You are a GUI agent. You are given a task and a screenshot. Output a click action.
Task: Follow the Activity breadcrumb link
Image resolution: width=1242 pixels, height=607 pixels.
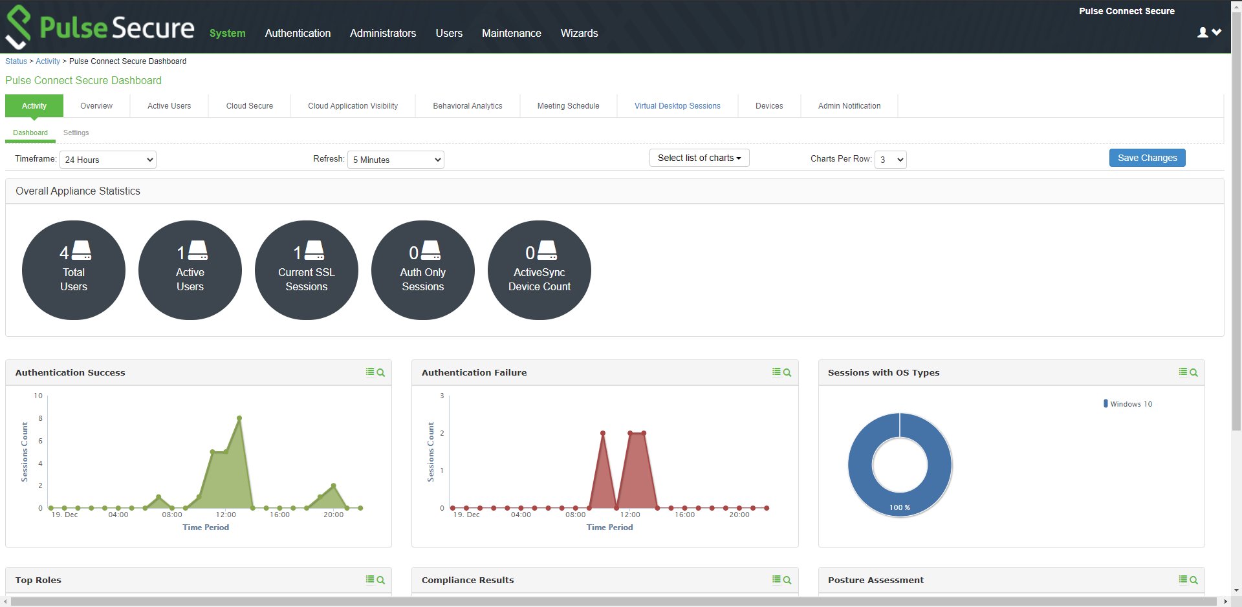[x=48, y=61]
